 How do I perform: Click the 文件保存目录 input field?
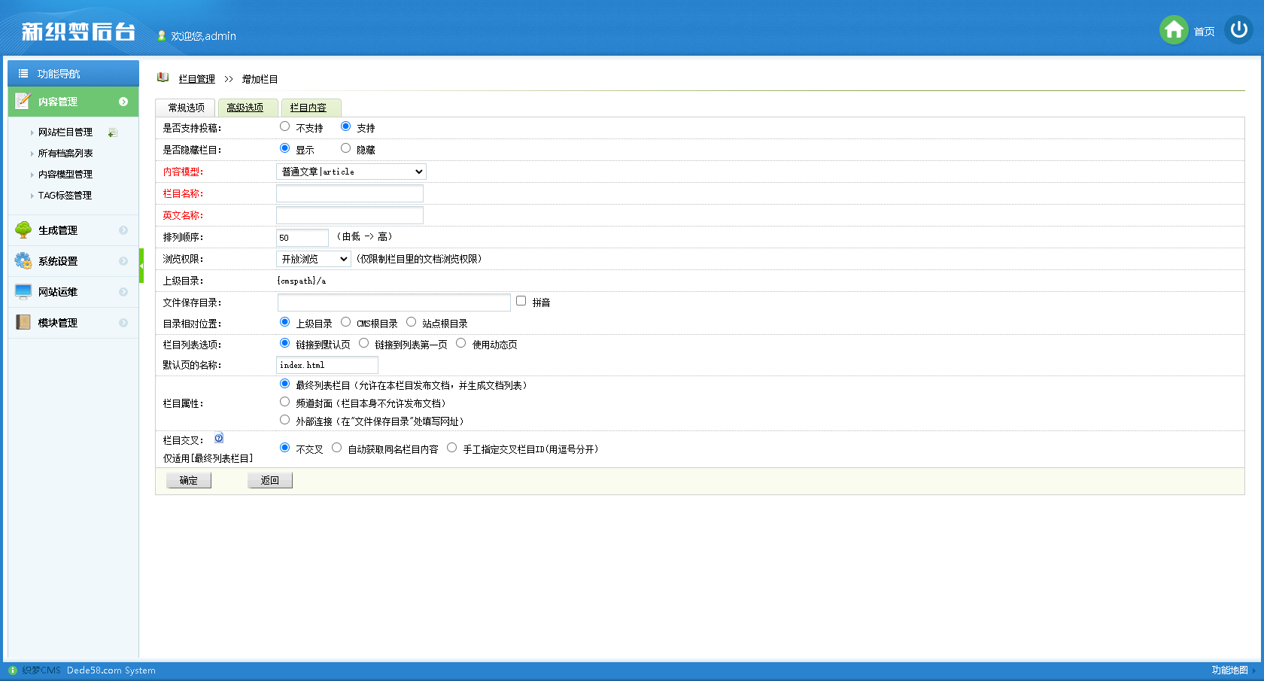coord(394,302)
